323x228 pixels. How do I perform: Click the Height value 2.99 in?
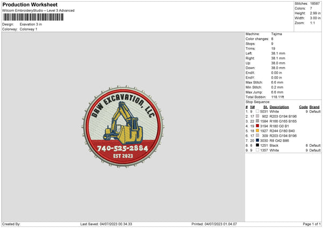pyautogui.click(x=315, y=13)
